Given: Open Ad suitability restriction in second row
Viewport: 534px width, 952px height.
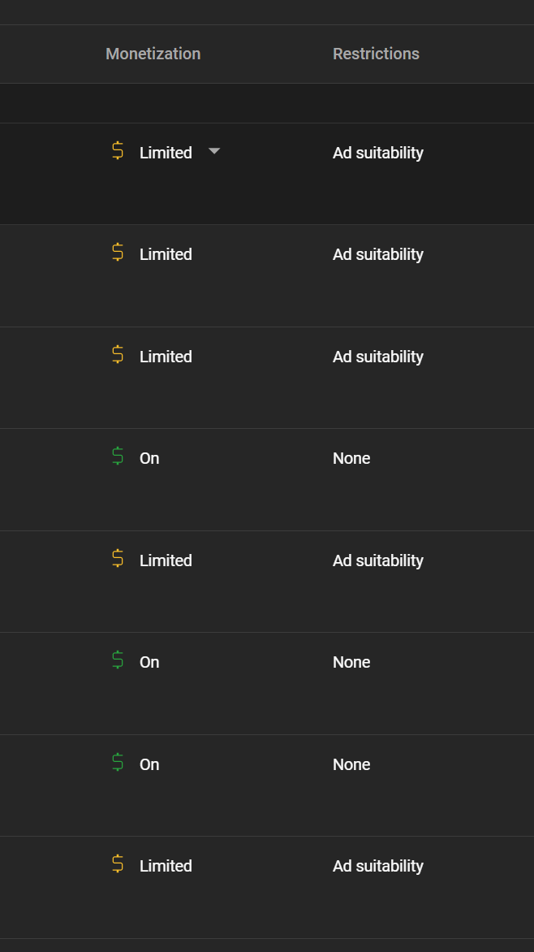Looking at the screenshot, I should coord(378,254).
